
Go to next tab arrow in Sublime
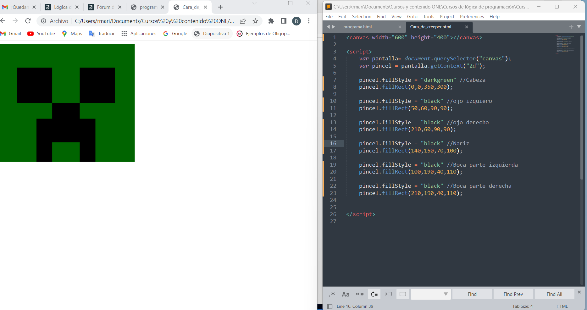pyautogui.click(x=334, y=27)
